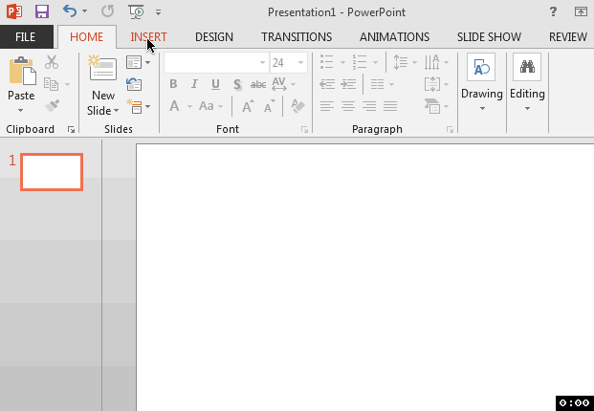Toggle Underline text formatting
The image size is (594, 411).
(215, 84)
